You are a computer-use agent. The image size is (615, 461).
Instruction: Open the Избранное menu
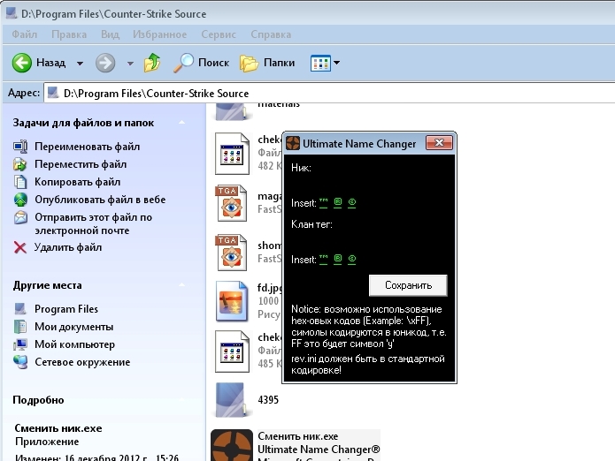point(159,34)
